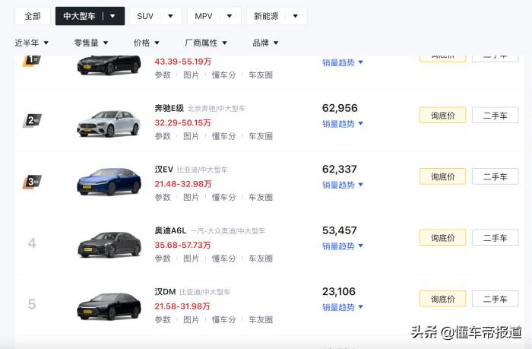Image resolution: width=532 pixels, height=349 pixels.
Task: Open the 近半年 time range filter
Action: [32, 43]
